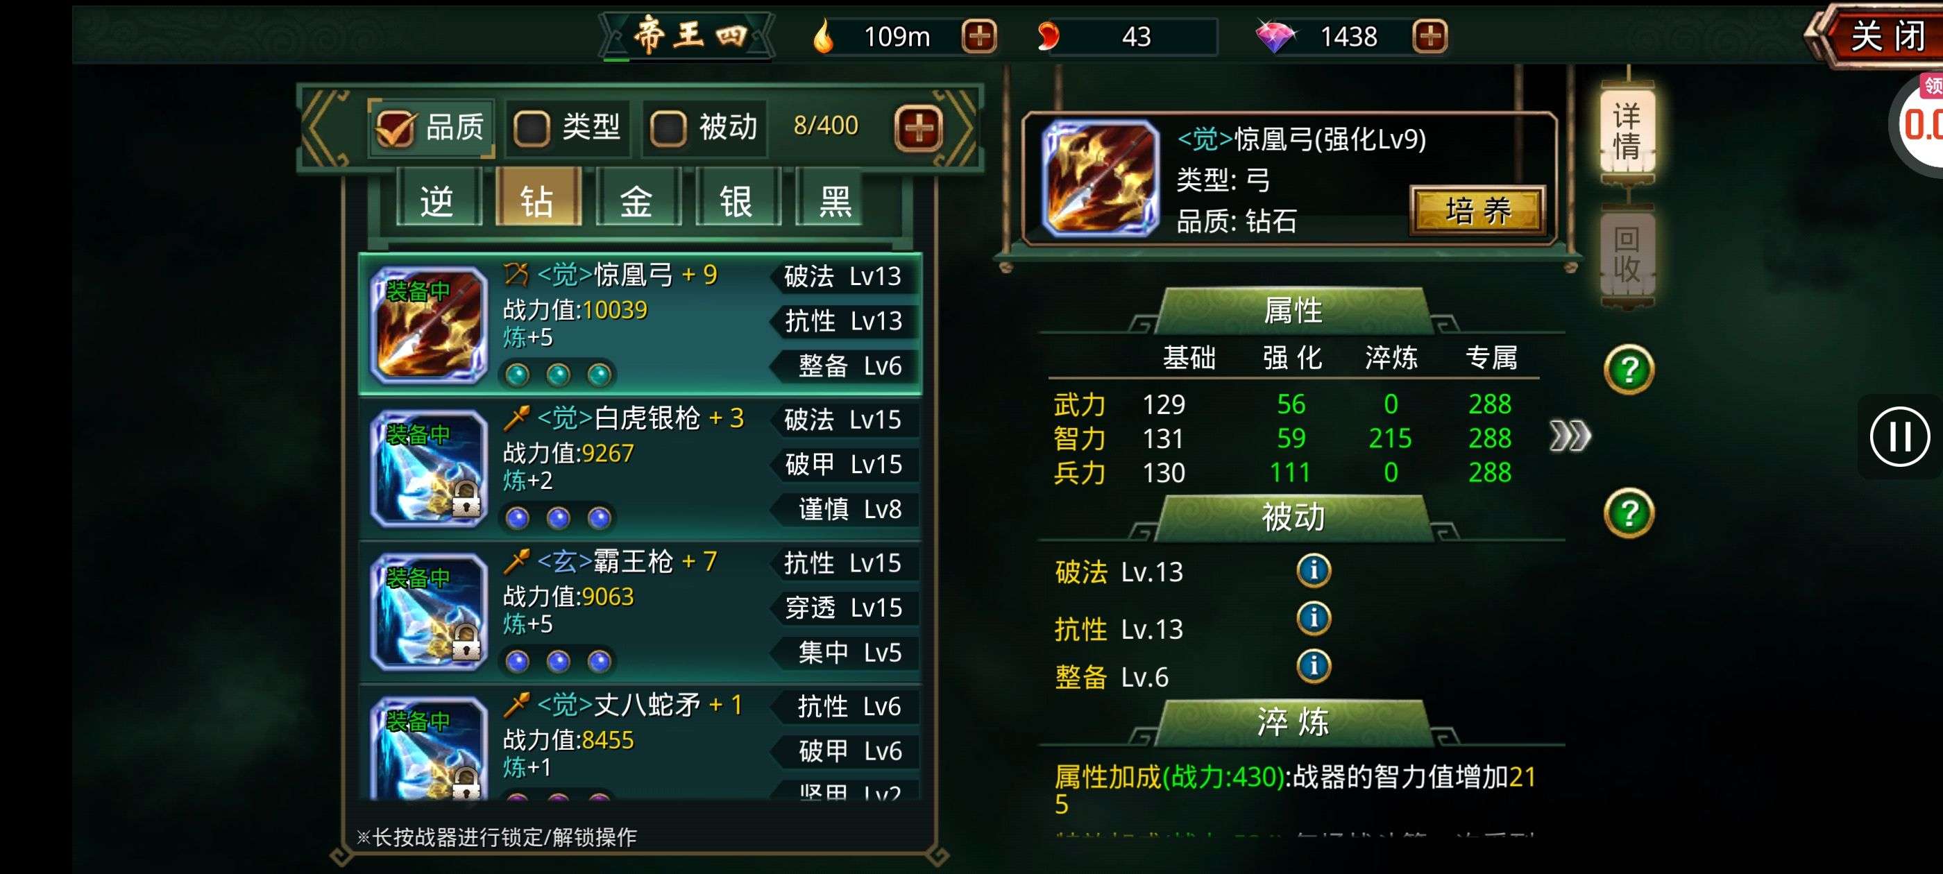Click the info icon beside 破法 Lv.13
The height and width of the screenshot is (874, 1943).
[x=1313, y=569]
